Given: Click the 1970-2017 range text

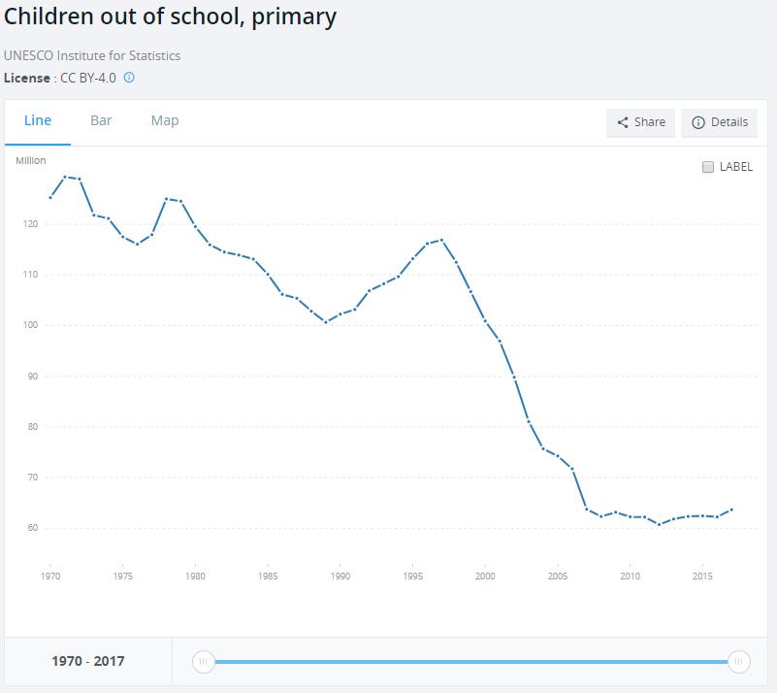Looking at the screenshot, I should tap(88, 661).
